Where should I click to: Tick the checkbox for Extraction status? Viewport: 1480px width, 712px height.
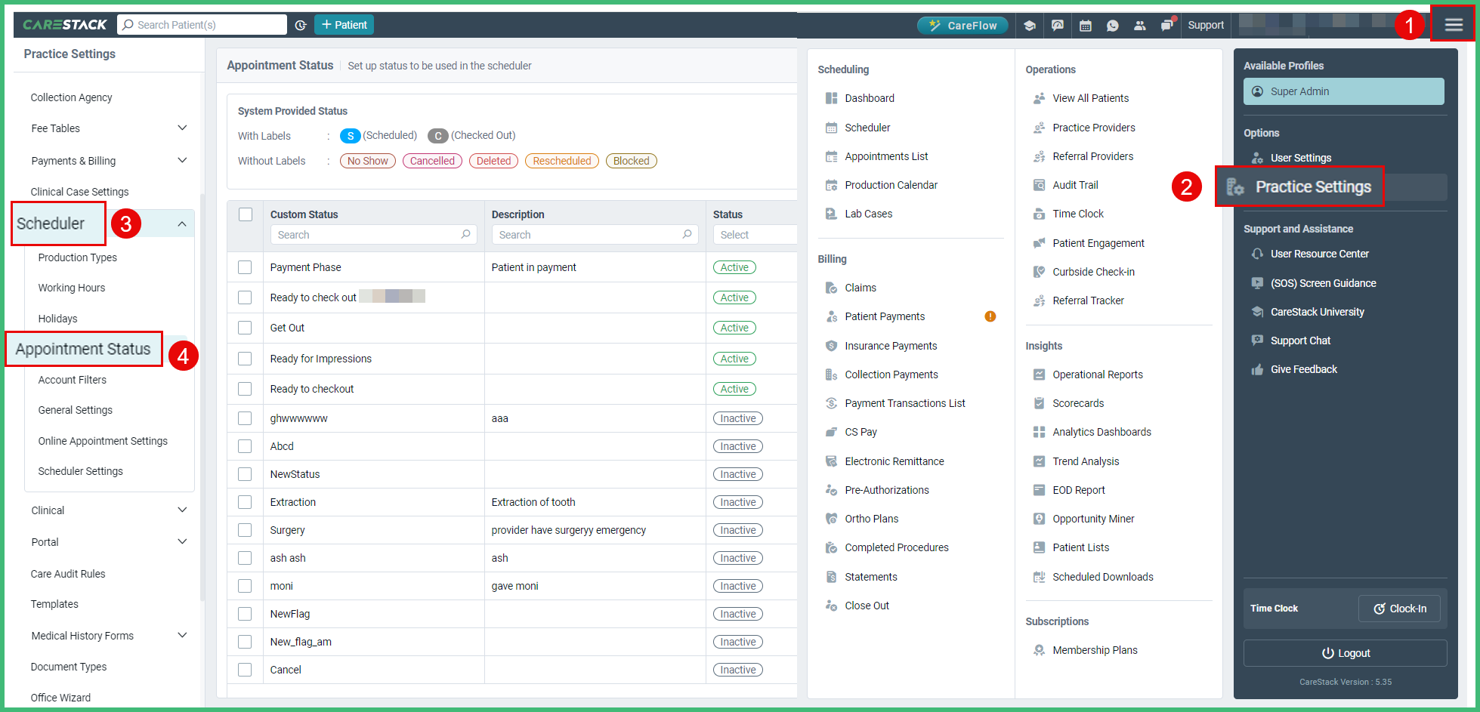tap(245, 502)
